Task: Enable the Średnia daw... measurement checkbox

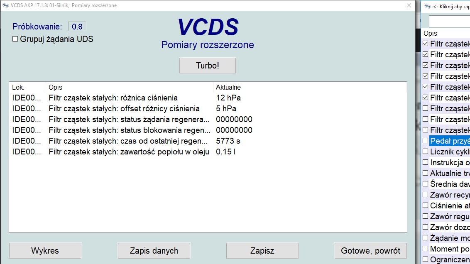Action: coord(425,184)
